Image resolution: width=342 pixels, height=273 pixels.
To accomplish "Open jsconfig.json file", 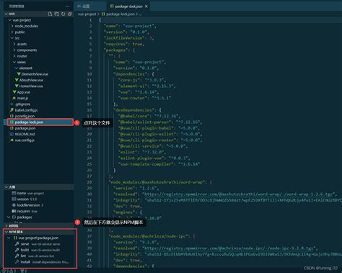I will (25, 116).
